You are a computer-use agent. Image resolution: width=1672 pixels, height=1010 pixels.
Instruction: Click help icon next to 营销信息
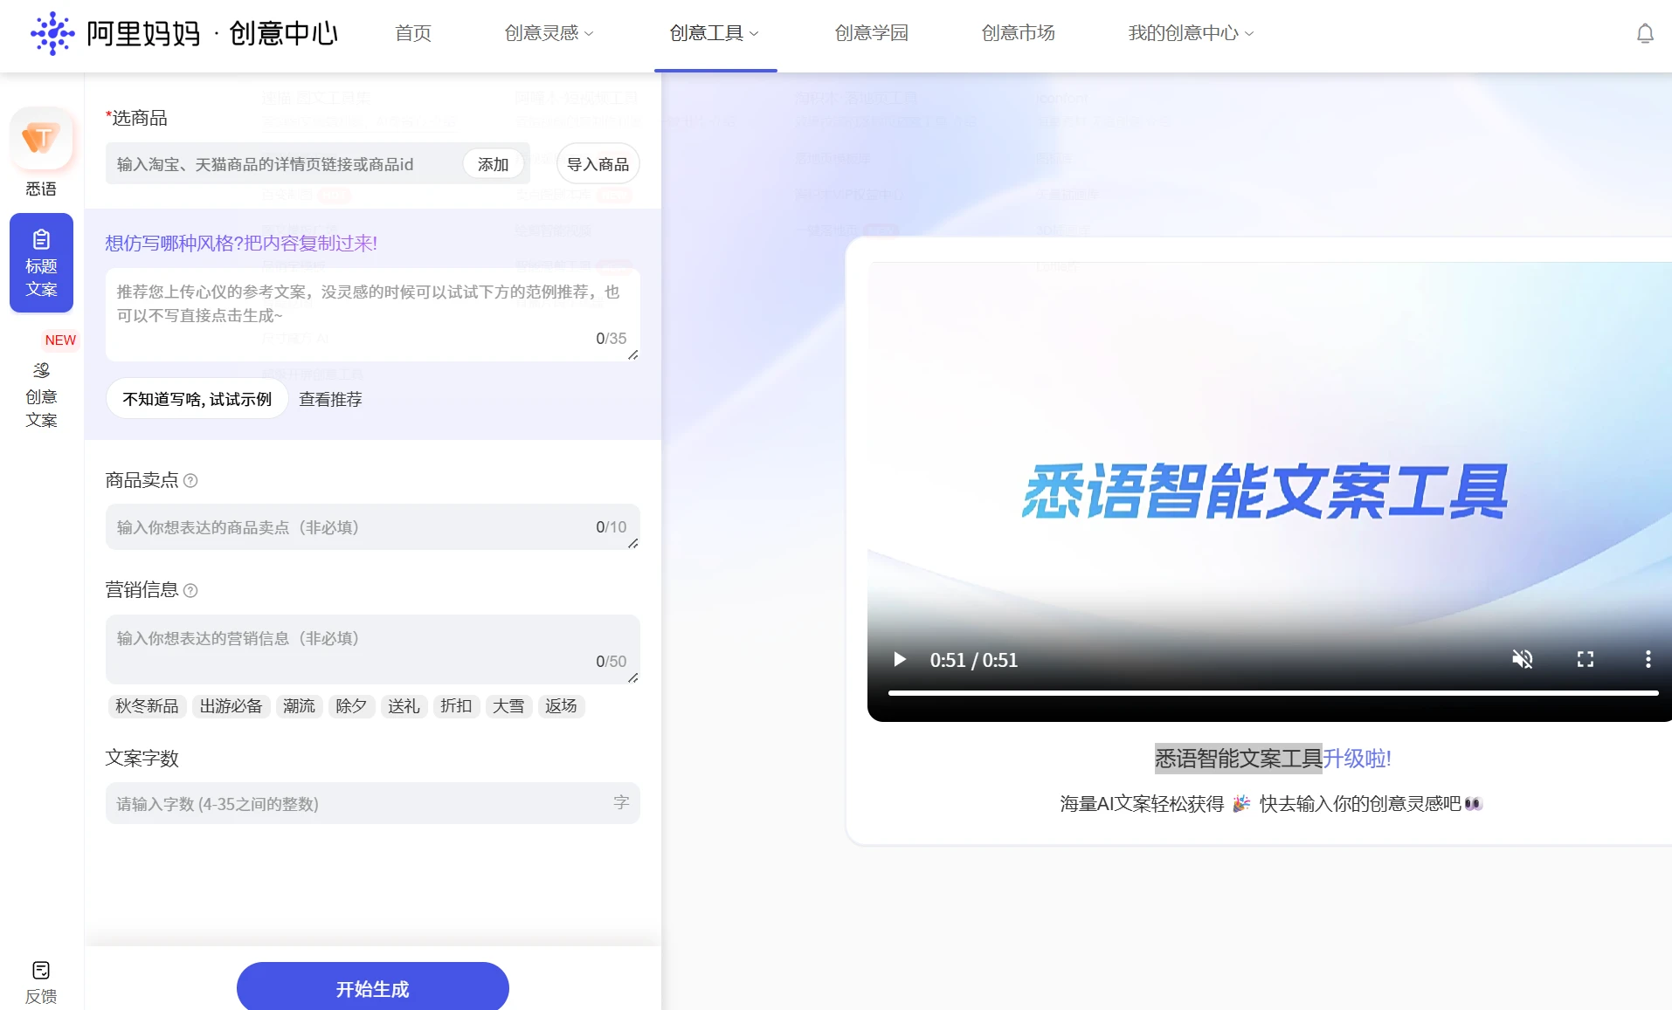(x=190, y=590)
